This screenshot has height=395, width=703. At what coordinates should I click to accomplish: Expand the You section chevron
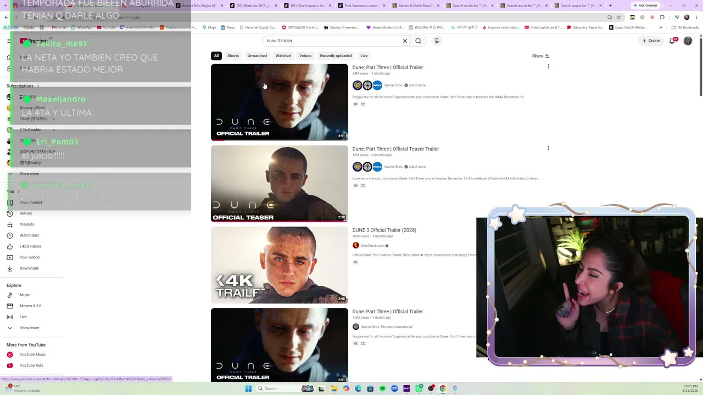point(19,191)
